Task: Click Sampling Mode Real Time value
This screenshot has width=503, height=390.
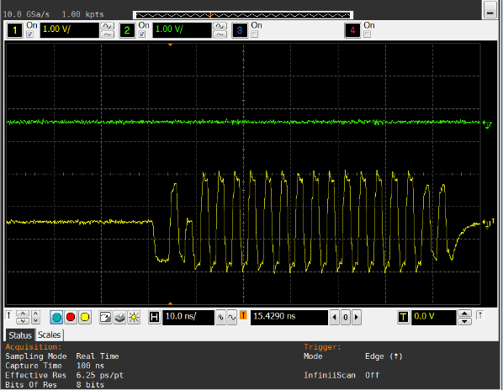Action: tap(98, 356)
